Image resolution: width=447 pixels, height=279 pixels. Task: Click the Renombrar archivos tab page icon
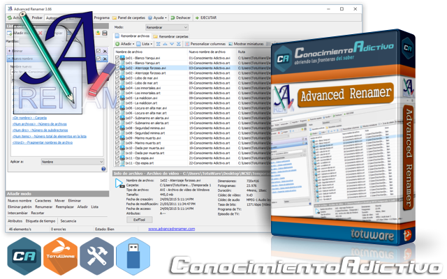click(x=117, y=36)
